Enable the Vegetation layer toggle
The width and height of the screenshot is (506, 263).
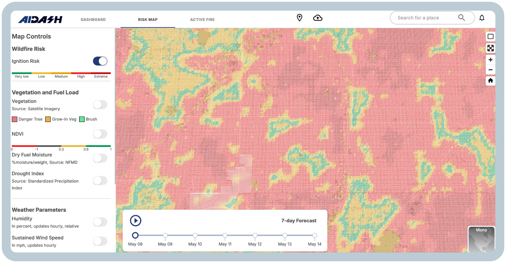[x=100, y=105]
